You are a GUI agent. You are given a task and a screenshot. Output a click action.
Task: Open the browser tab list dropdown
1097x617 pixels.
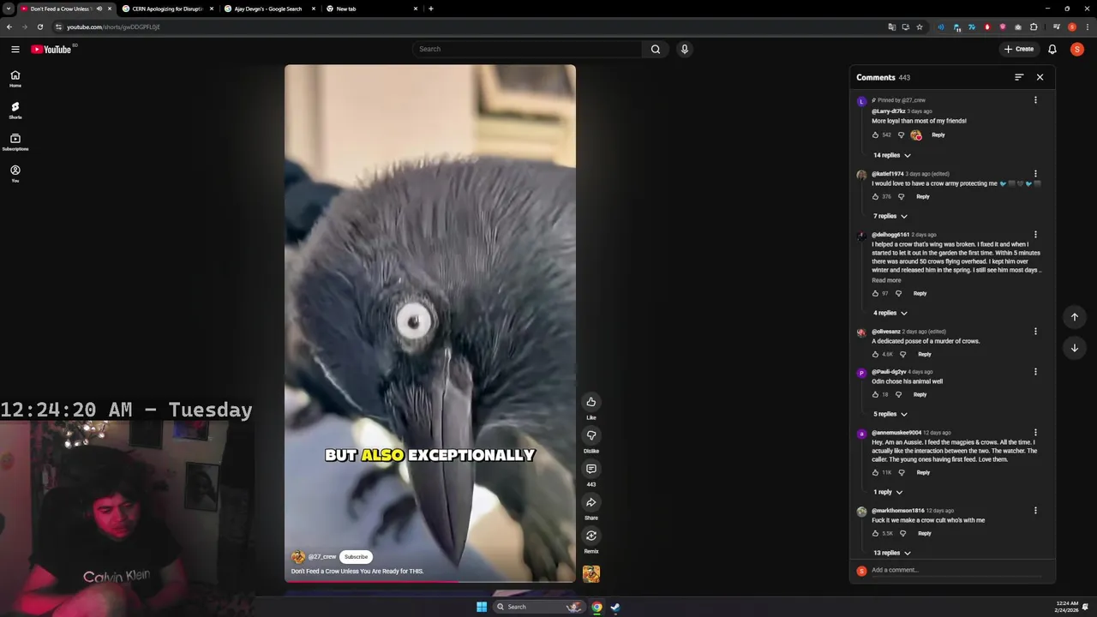pyautogui.click(x=9, y=9)
